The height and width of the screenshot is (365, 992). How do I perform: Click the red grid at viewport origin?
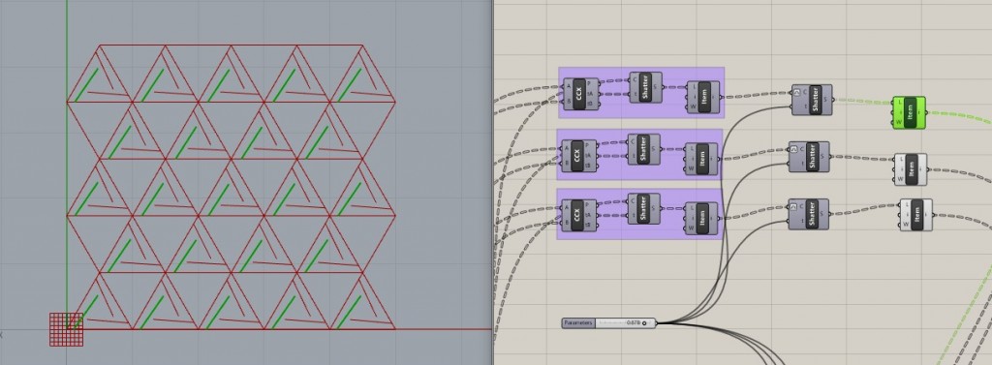click(x=67, y=329)
